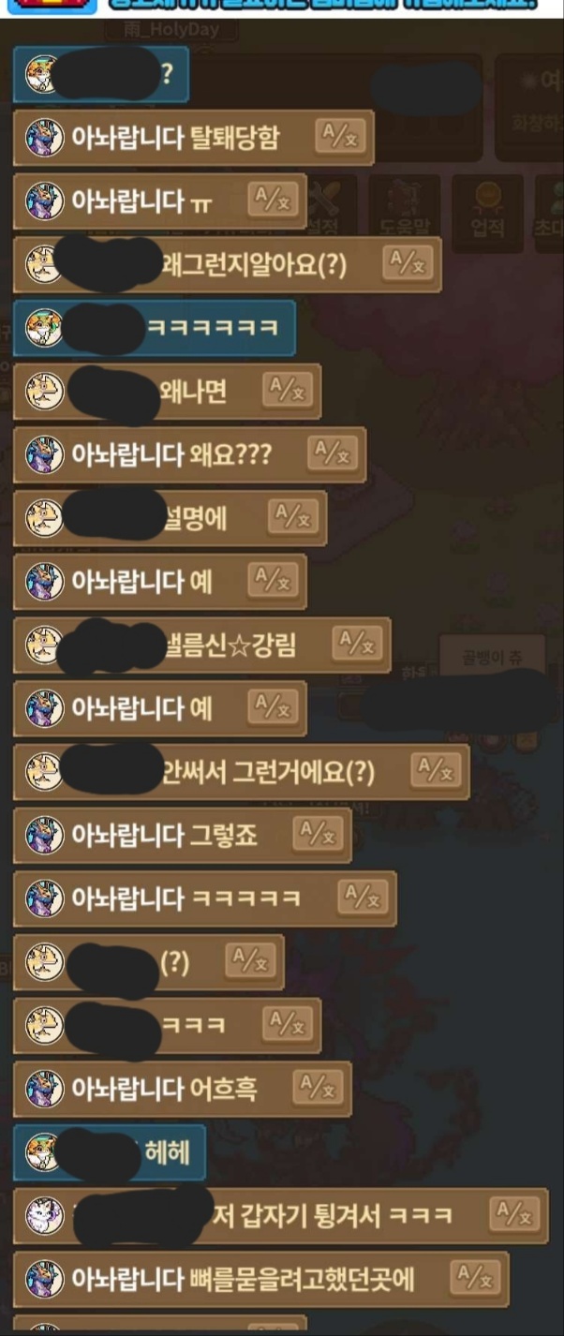
Task: Translate the 어흐흑 chat message
Action: (318, 1088)
